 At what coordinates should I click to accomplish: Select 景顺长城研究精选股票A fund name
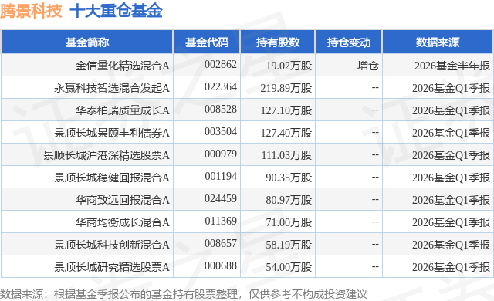(111, 267)
